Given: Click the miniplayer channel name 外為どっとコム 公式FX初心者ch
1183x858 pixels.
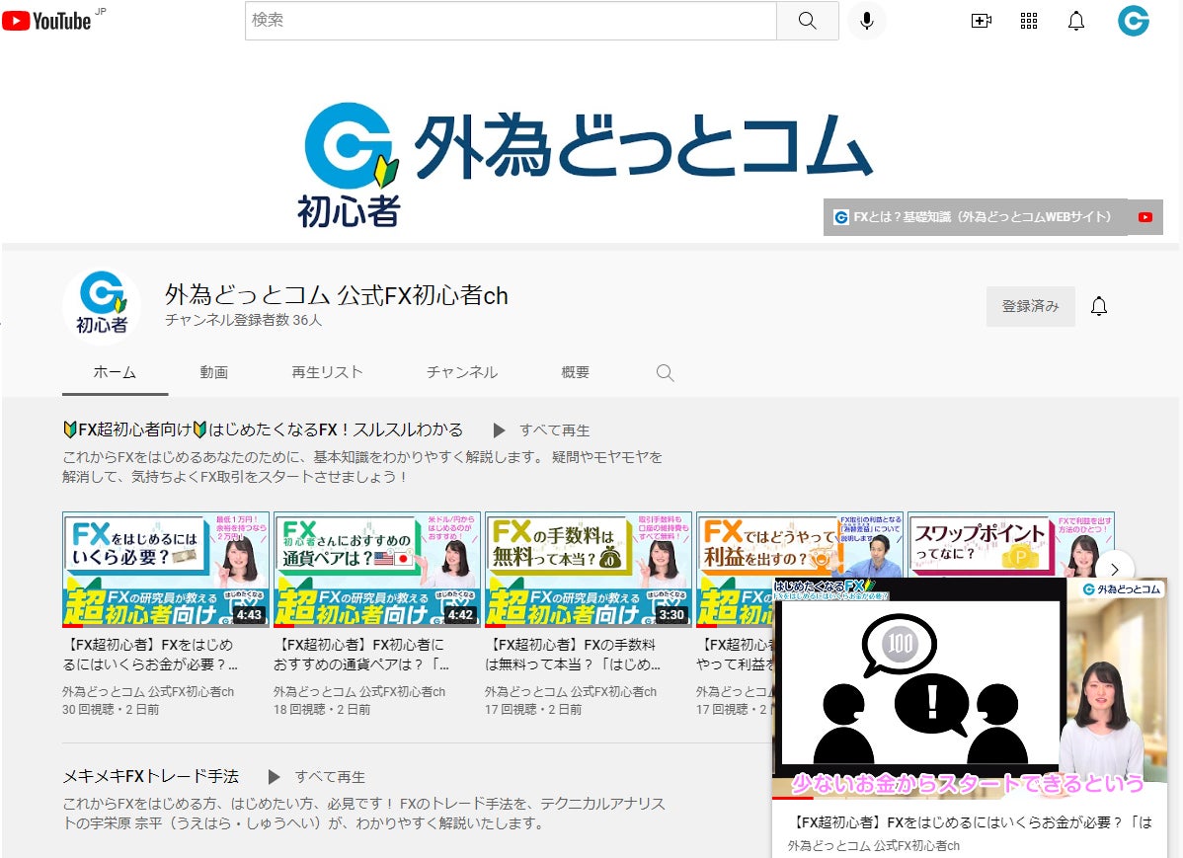Looking at the screenshot, I should click(x=874, y=846).
